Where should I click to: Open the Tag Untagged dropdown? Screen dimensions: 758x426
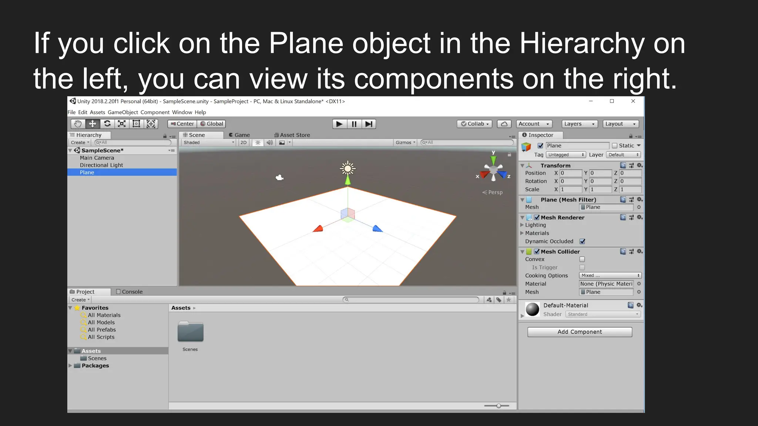[x=566, y=155]
